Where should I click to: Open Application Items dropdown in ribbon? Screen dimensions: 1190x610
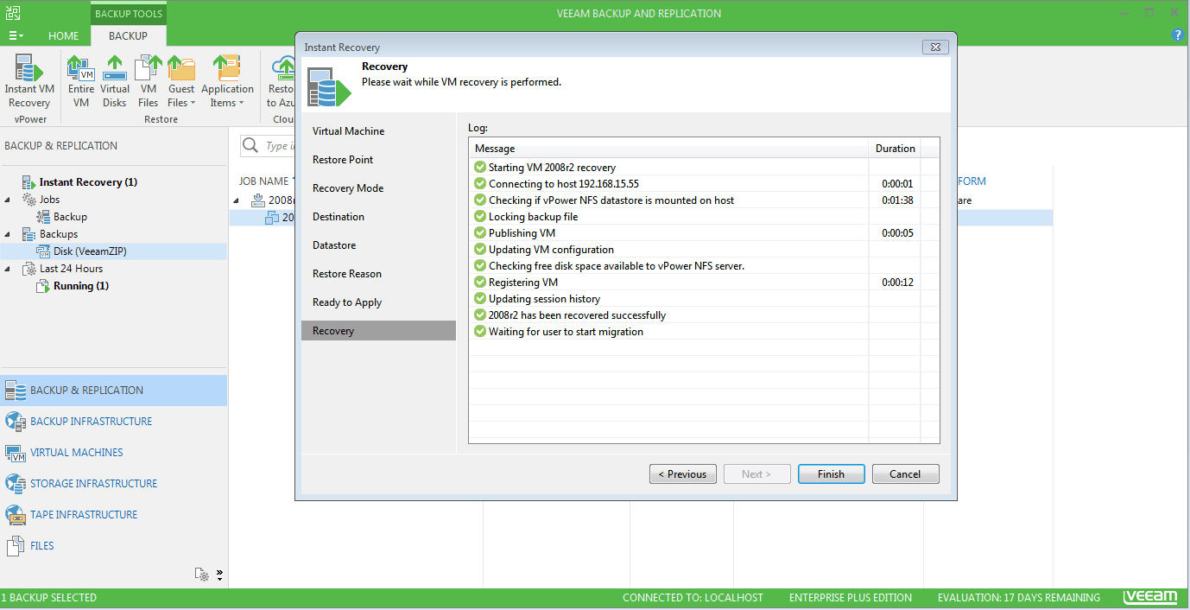coord(227,81)
